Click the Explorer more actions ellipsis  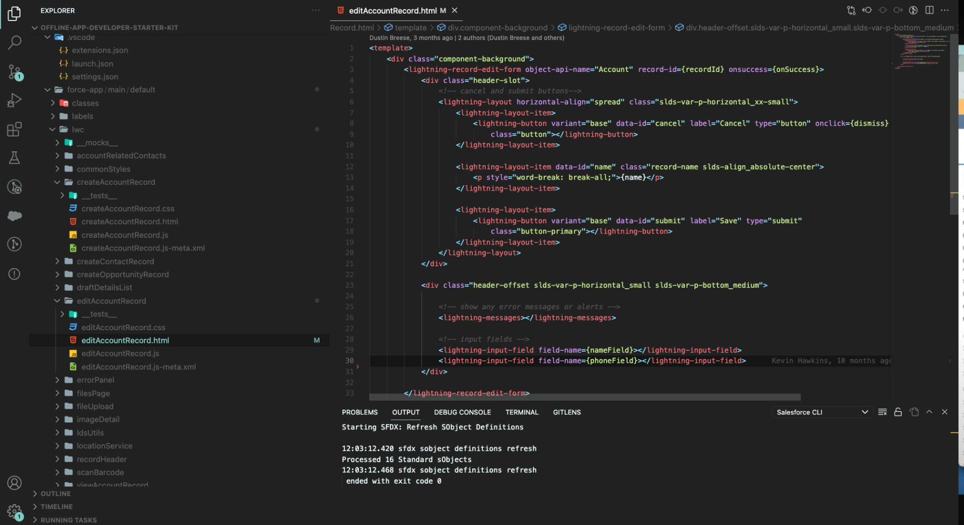[x=315, y=10]
